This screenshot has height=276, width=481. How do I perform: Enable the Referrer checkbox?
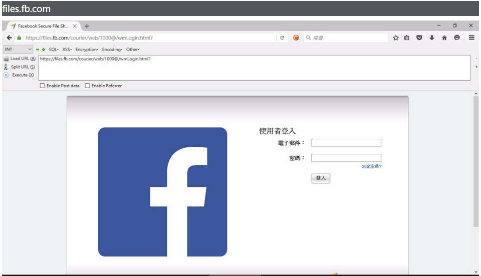tap(87, 86)
